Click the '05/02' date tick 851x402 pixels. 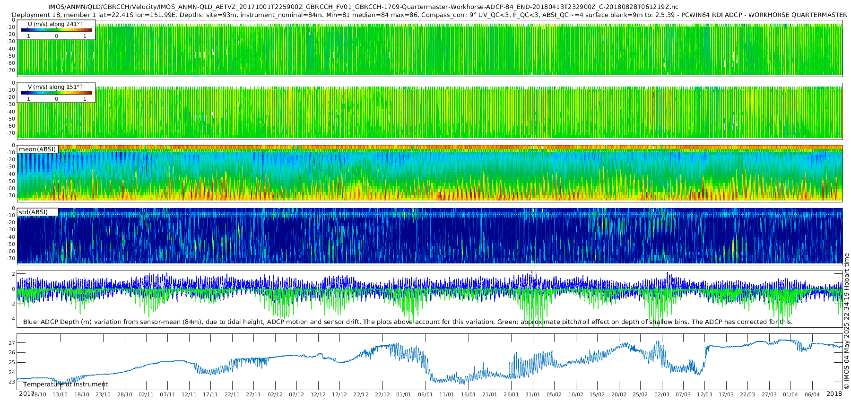click(x=554, y=395)
